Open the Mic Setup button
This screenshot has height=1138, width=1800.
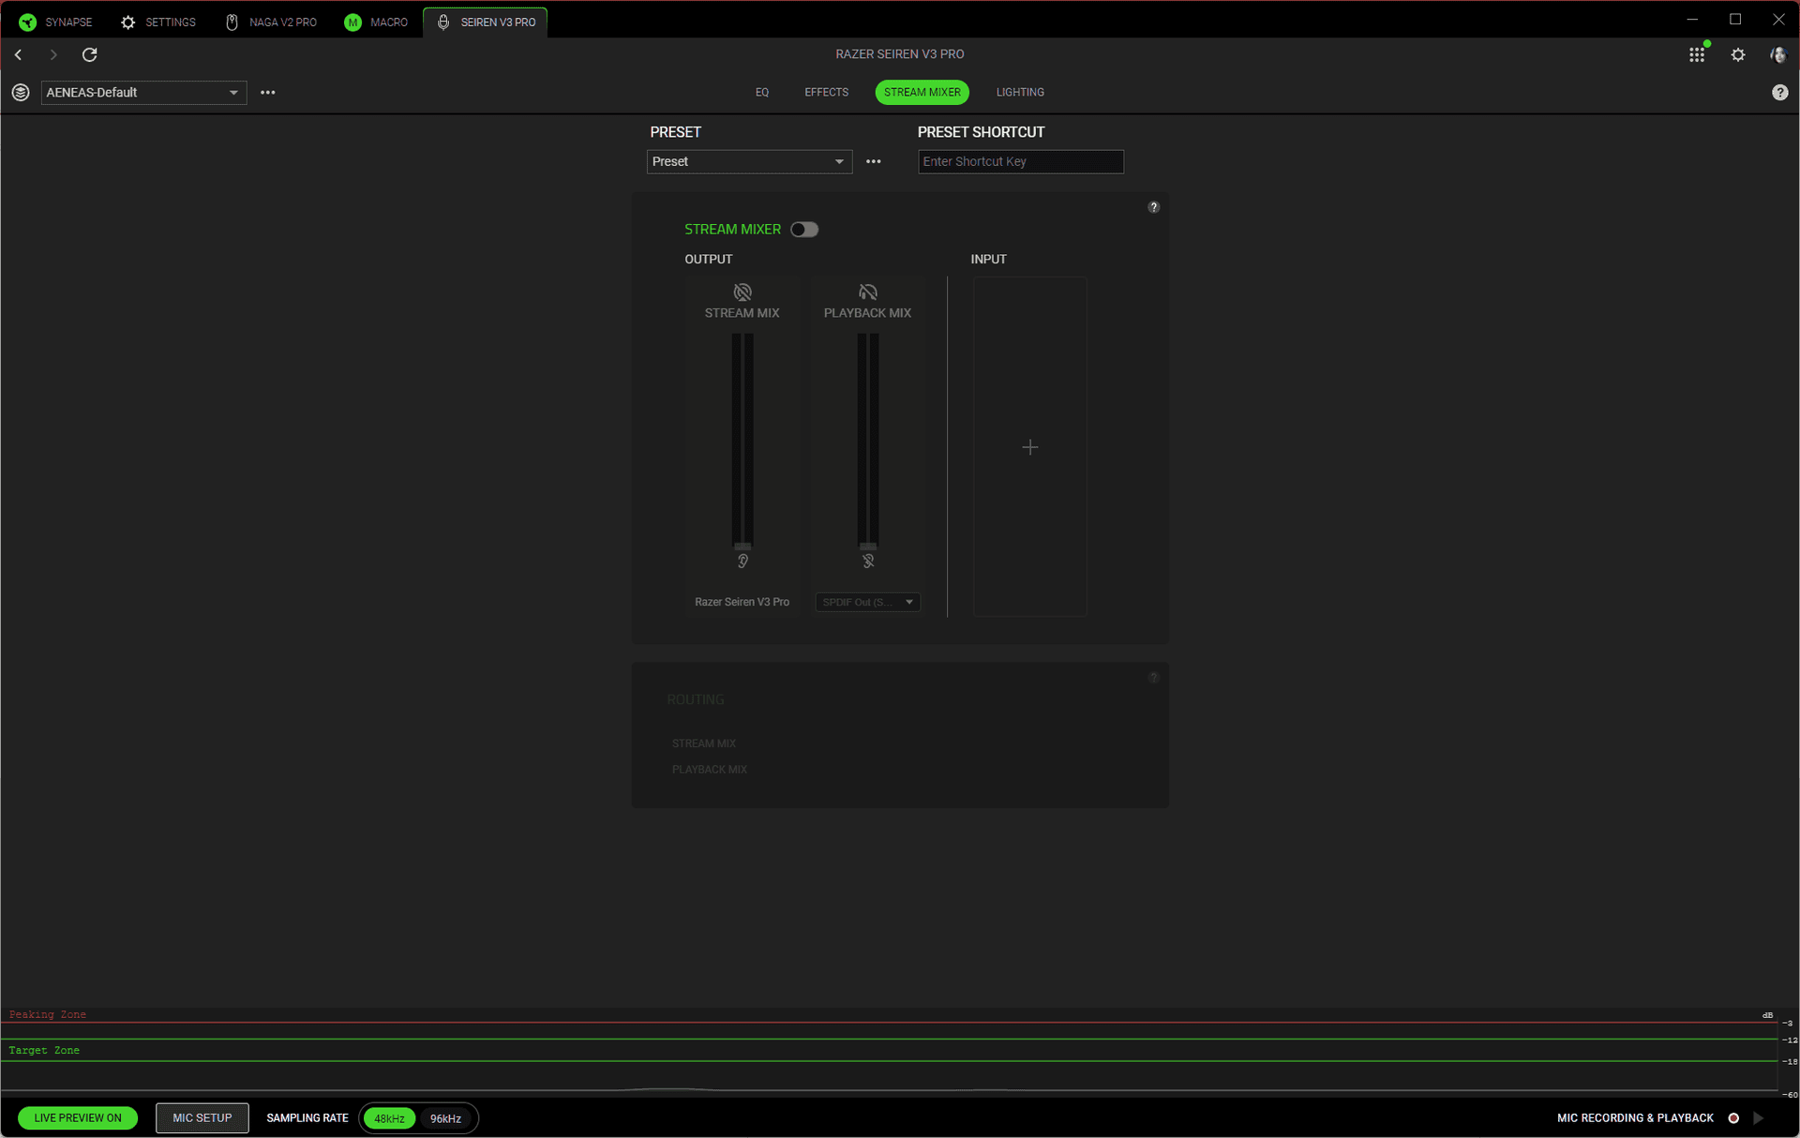pos(202,1117)
